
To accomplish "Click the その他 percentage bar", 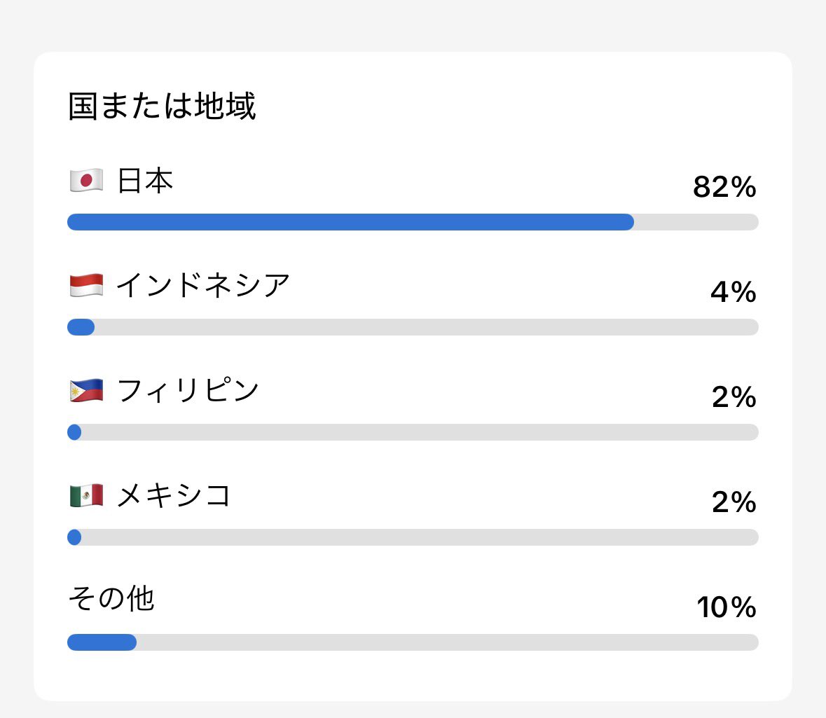I will [413, 642].
